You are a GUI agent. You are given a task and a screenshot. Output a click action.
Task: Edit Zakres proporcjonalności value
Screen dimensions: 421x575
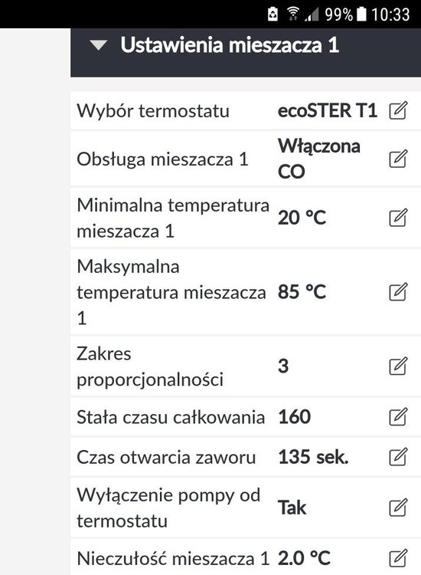coord(398,366)
